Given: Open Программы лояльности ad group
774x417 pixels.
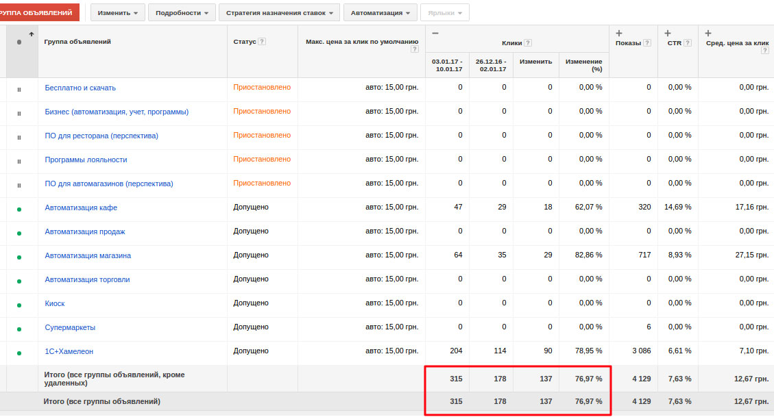Looking at the screenshot, I should click(86, 160).
